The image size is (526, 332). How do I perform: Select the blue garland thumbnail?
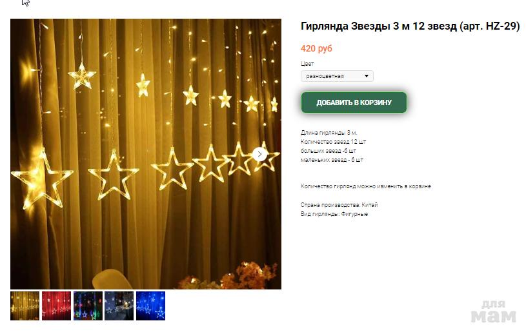pyautogui.click(x=150, y=306)
